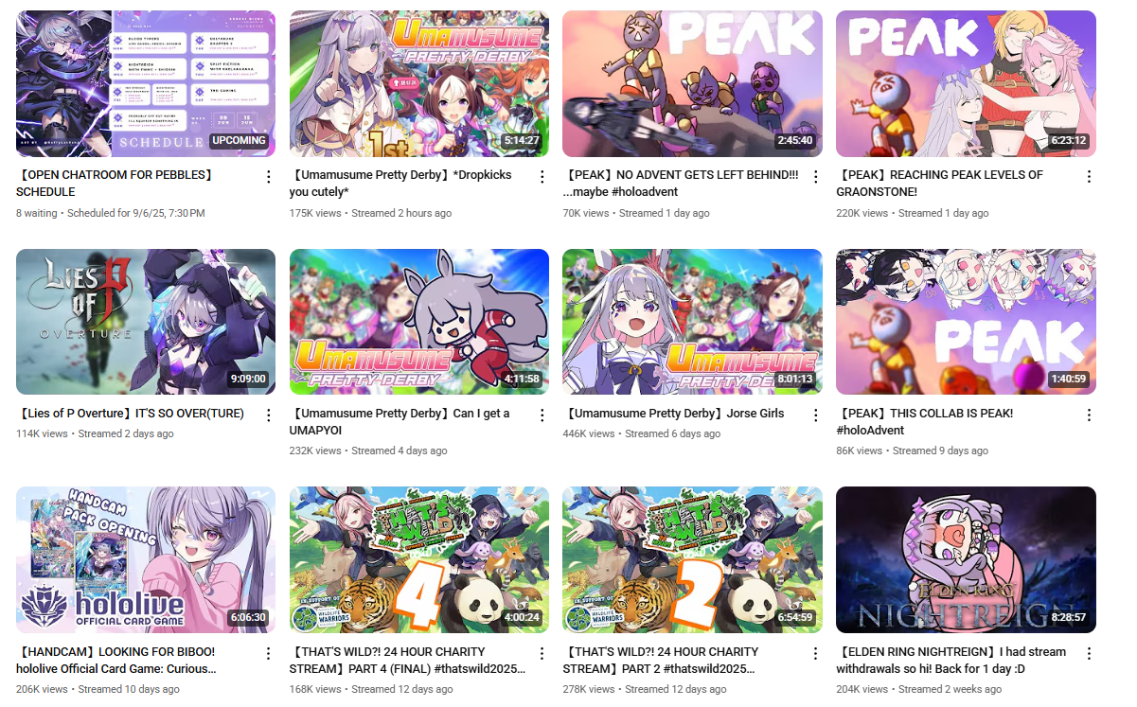Open more actions for NO ADVENT GETS LEFT BEHIND
The height and width of the screenshot is (707, 1137).
[x=816, y=177]
